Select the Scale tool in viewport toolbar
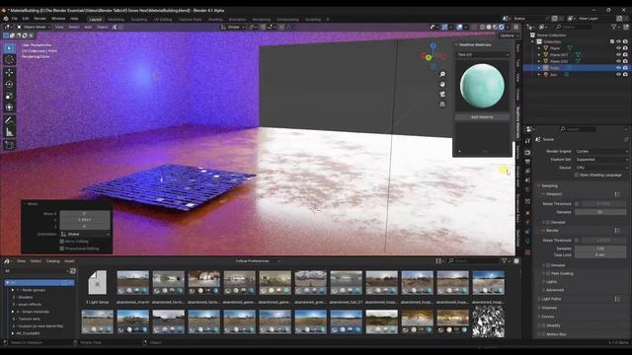 tap(9, 96)
